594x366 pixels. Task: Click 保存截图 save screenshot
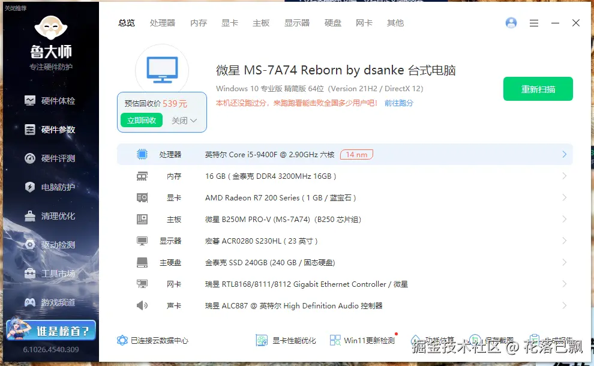coord(491,340)
